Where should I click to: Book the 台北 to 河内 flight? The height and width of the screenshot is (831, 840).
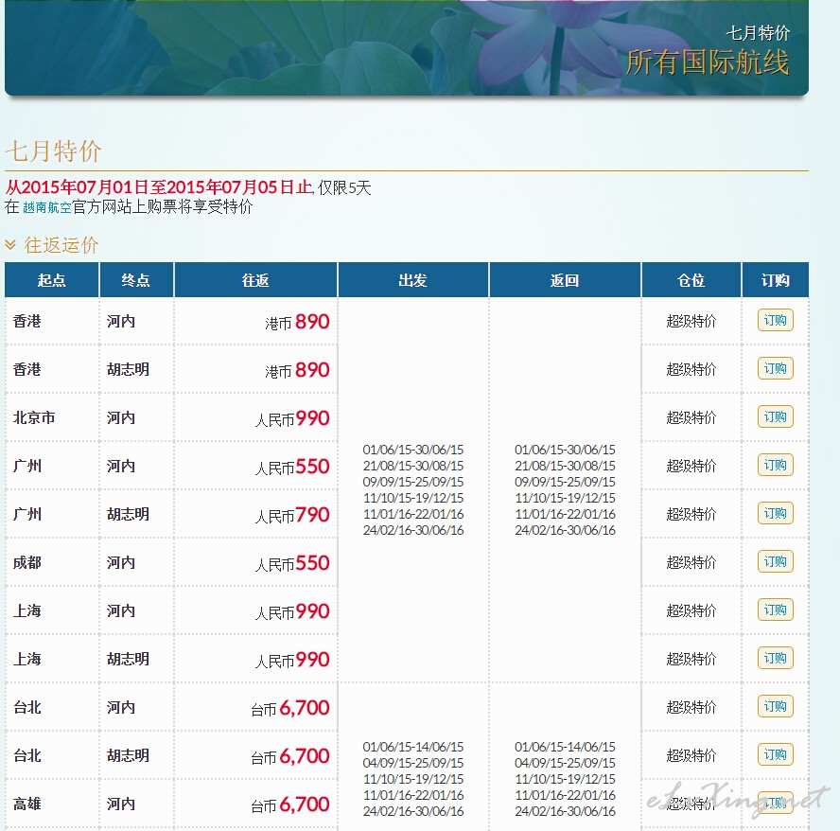(775, 706)
